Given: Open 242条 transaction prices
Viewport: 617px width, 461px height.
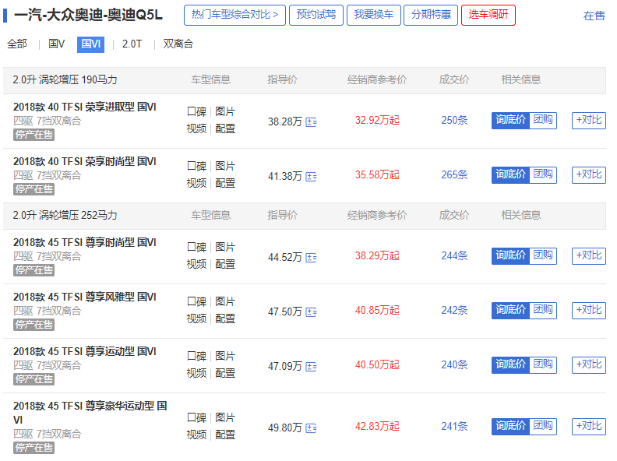Looking at the screenshot, I should point(454,311).
